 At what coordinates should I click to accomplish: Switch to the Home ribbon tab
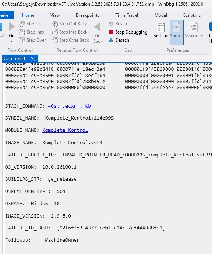[28, 15]
